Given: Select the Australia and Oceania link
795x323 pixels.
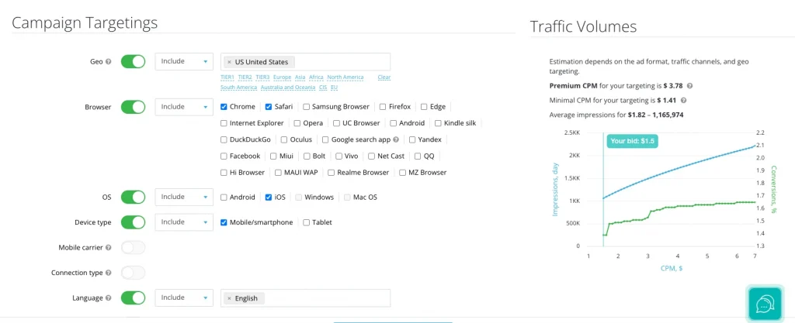Looking at the screenshot, I should [288, 88].
